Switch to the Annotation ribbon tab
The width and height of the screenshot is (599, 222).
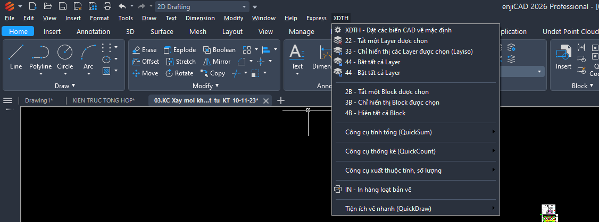93,31
